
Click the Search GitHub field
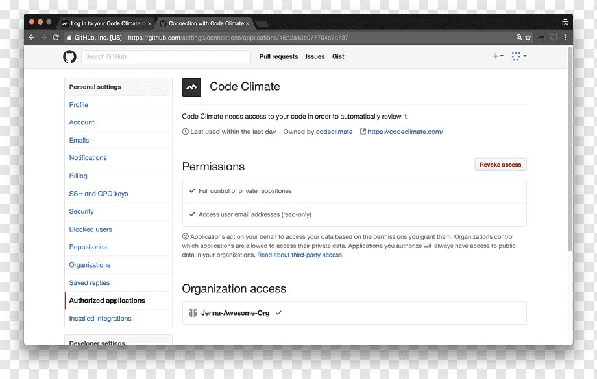tap(165, 56)
